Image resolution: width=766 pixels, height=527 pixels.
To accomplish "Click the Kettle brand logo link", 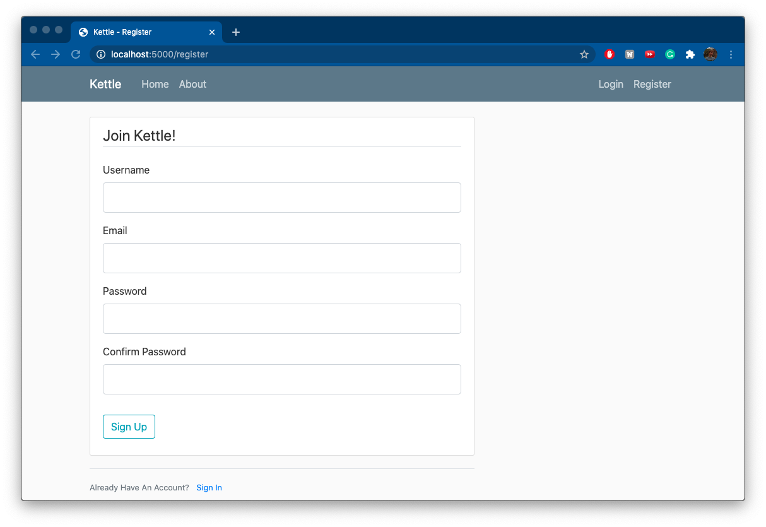I will (105, 84).
